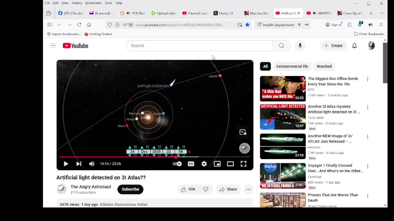The height and width of the screenshot is (221, 394).
Task: Sign in to the Firefox account
Action: (x=334, y=25)
